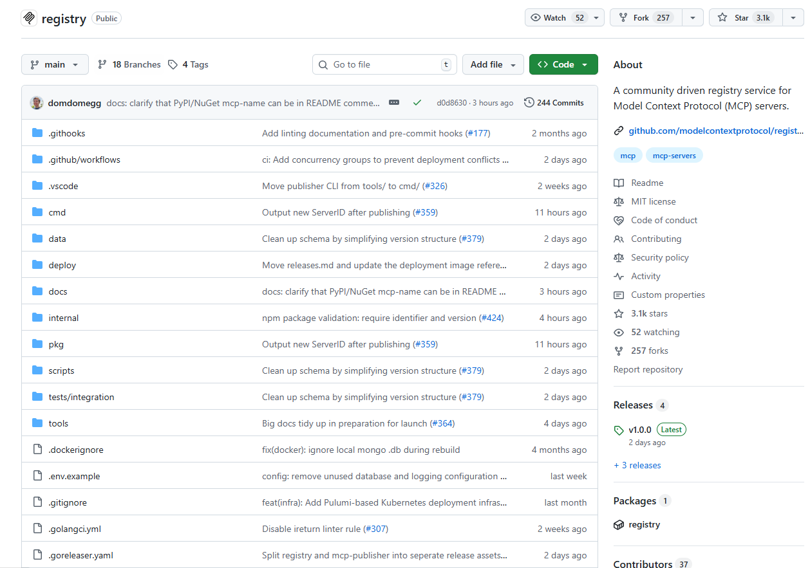810x568 pixels.
Task: Open the .golangci.yml file
Action: click(x=75, y=529)
